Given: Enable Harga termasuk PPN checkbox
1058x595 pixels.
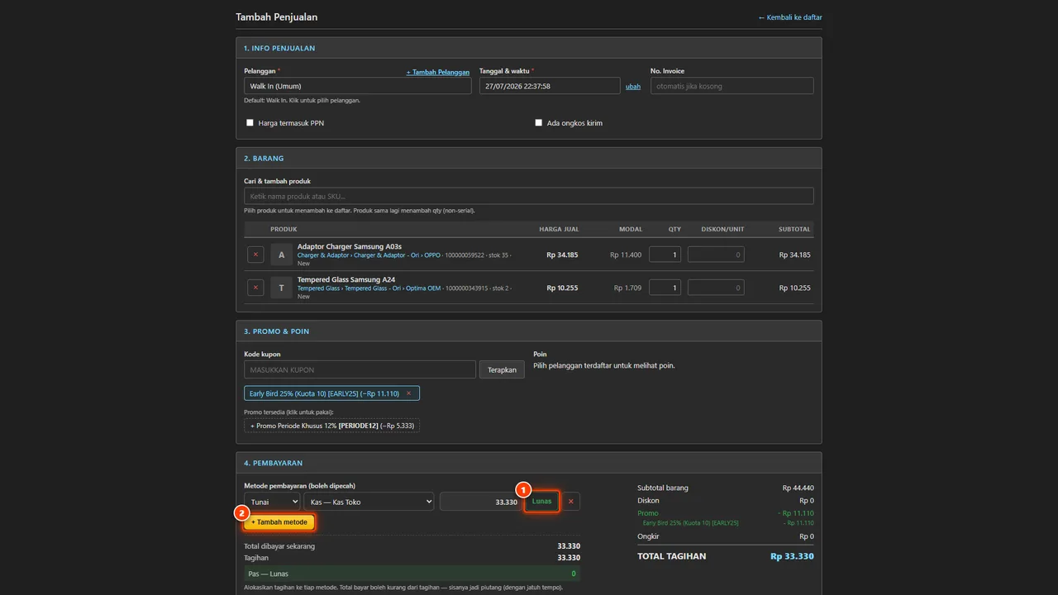Looking at the screenshot, I should click(x=250, y=123).
